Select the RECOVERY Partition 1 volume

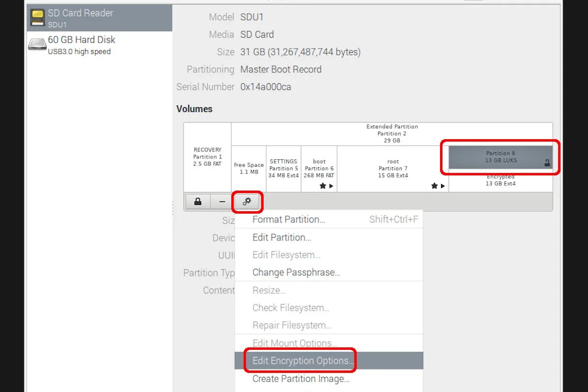click(x=207, y=157)
